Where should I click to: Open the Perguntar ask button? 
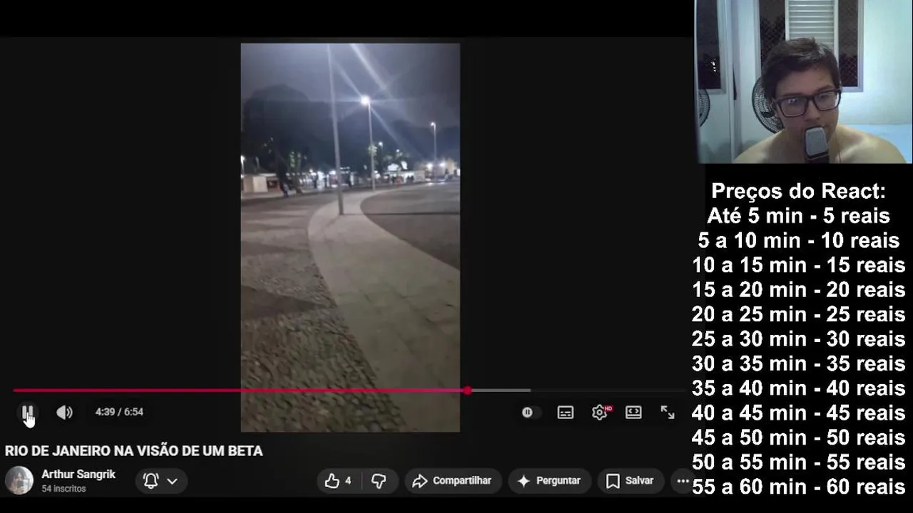click(x=549, y=481)
